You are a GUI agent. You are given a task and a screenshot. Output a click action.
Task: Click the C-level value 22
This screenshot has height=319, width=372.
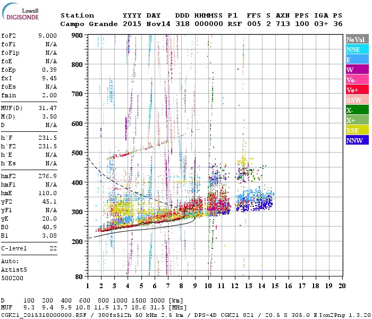tap(53, 248)
